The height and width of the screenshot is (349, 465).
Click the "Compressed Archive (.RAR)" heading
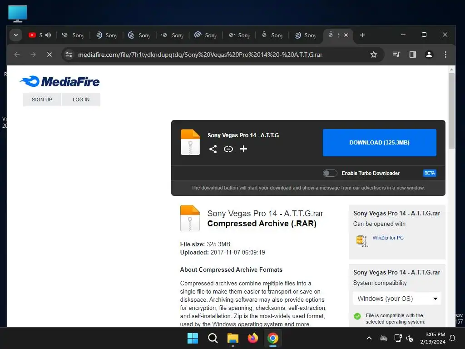(262, 224)
